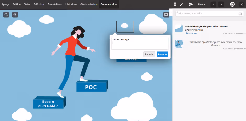Click the Répondre link
This screenshot has width=246, height=121.
pyautogui.click(x=191, y=33)
